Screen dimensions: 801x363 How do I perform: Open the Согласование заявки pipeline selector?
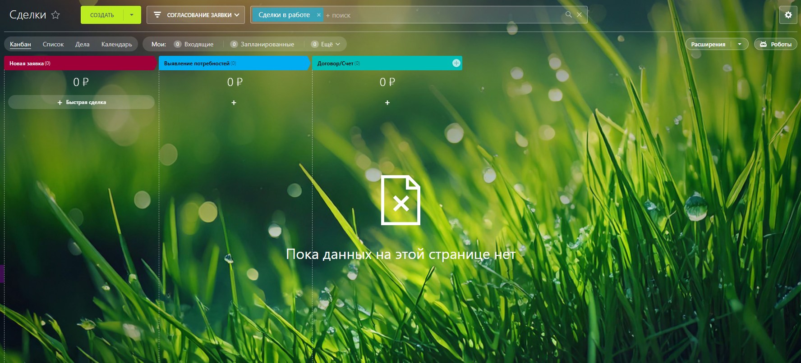click(x=196, y=15)
